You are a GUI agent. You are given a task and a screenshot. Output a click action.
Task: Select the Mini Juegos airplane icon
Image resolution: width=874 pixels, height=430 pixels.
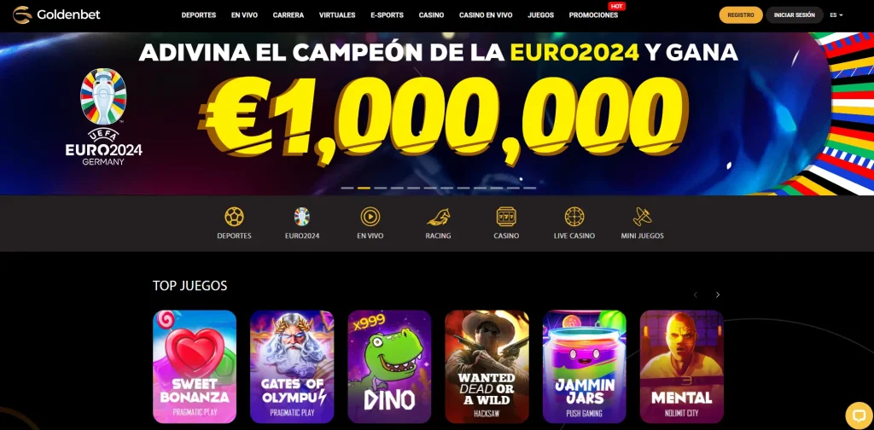click(642, 217)
